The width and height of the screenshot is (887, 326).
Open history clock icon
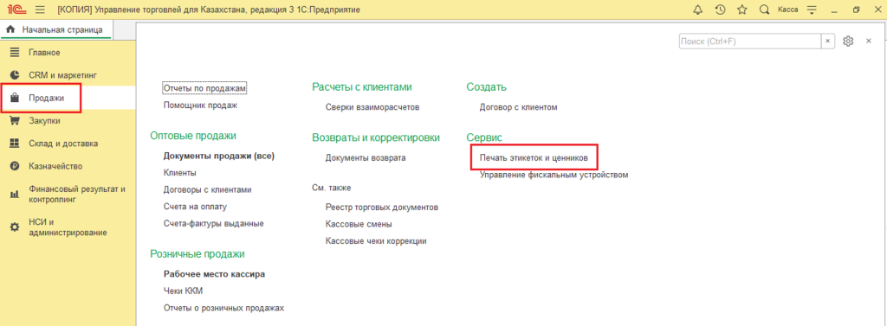[x=720, y=10]
